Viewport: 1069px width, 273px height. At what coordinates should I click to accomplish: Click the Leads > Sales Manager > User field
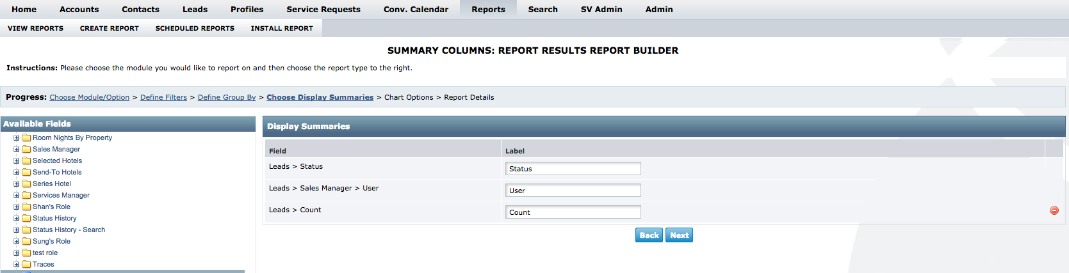pos(323,188)
